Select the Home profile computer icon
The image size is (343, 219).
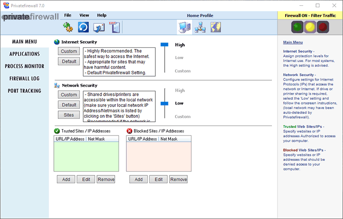[x=185, y=27]
